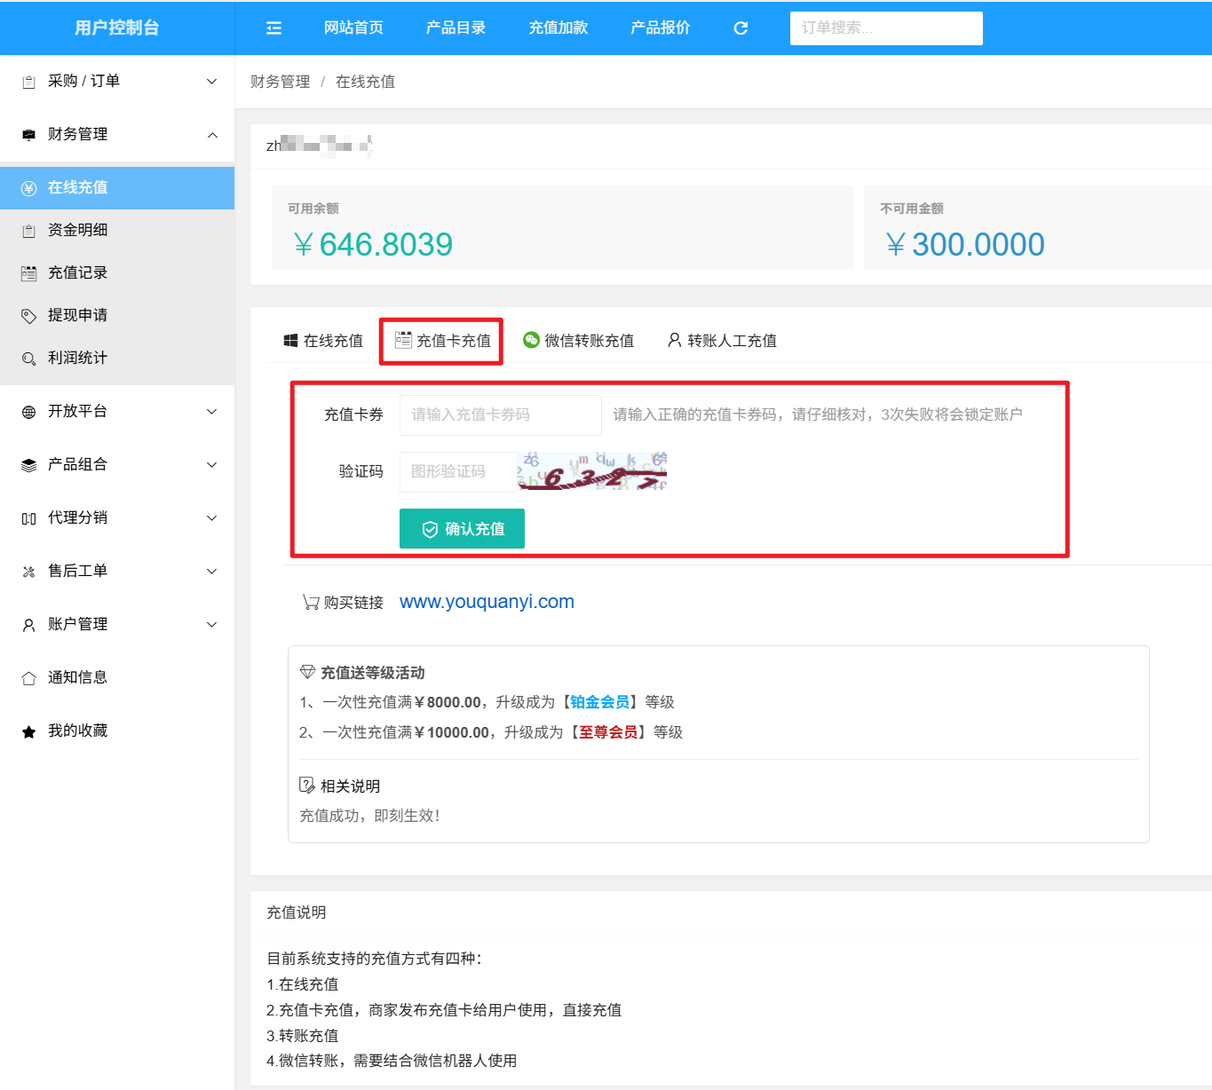Switch to the 微信转账充值 tab

click(579, 341)
